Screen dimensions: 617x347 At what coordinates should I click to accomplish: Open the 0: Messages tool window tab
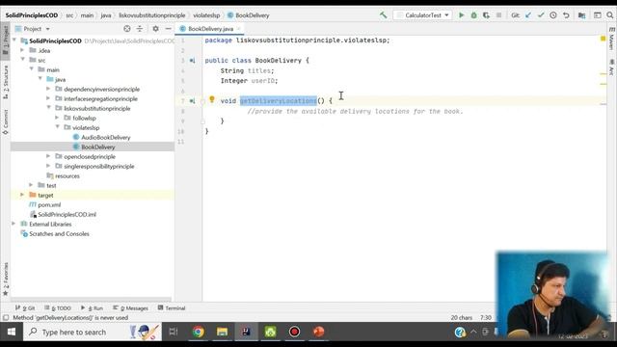click(x=130, y=308)
